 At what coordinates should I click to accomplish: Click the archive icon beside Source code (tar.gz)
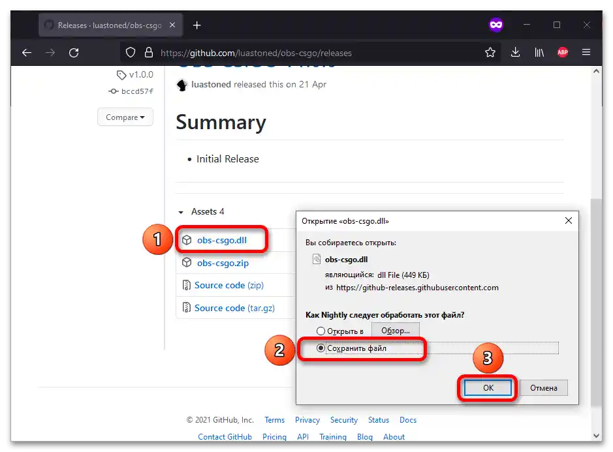coord(187,308)
